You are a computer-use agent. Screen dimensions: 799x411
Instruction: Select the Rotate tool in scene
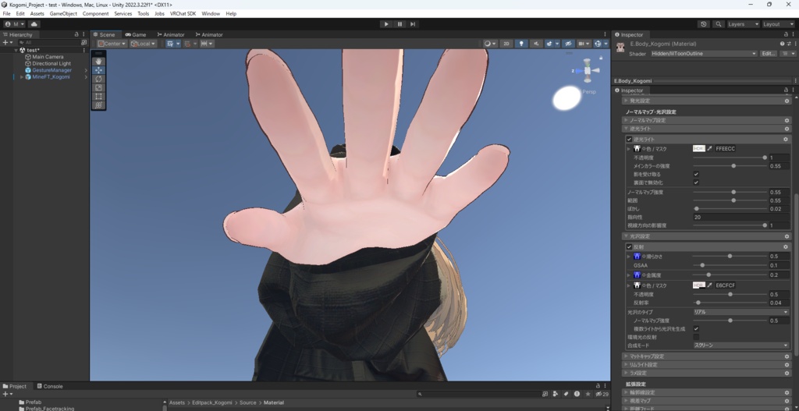click(x=98, y=79)
